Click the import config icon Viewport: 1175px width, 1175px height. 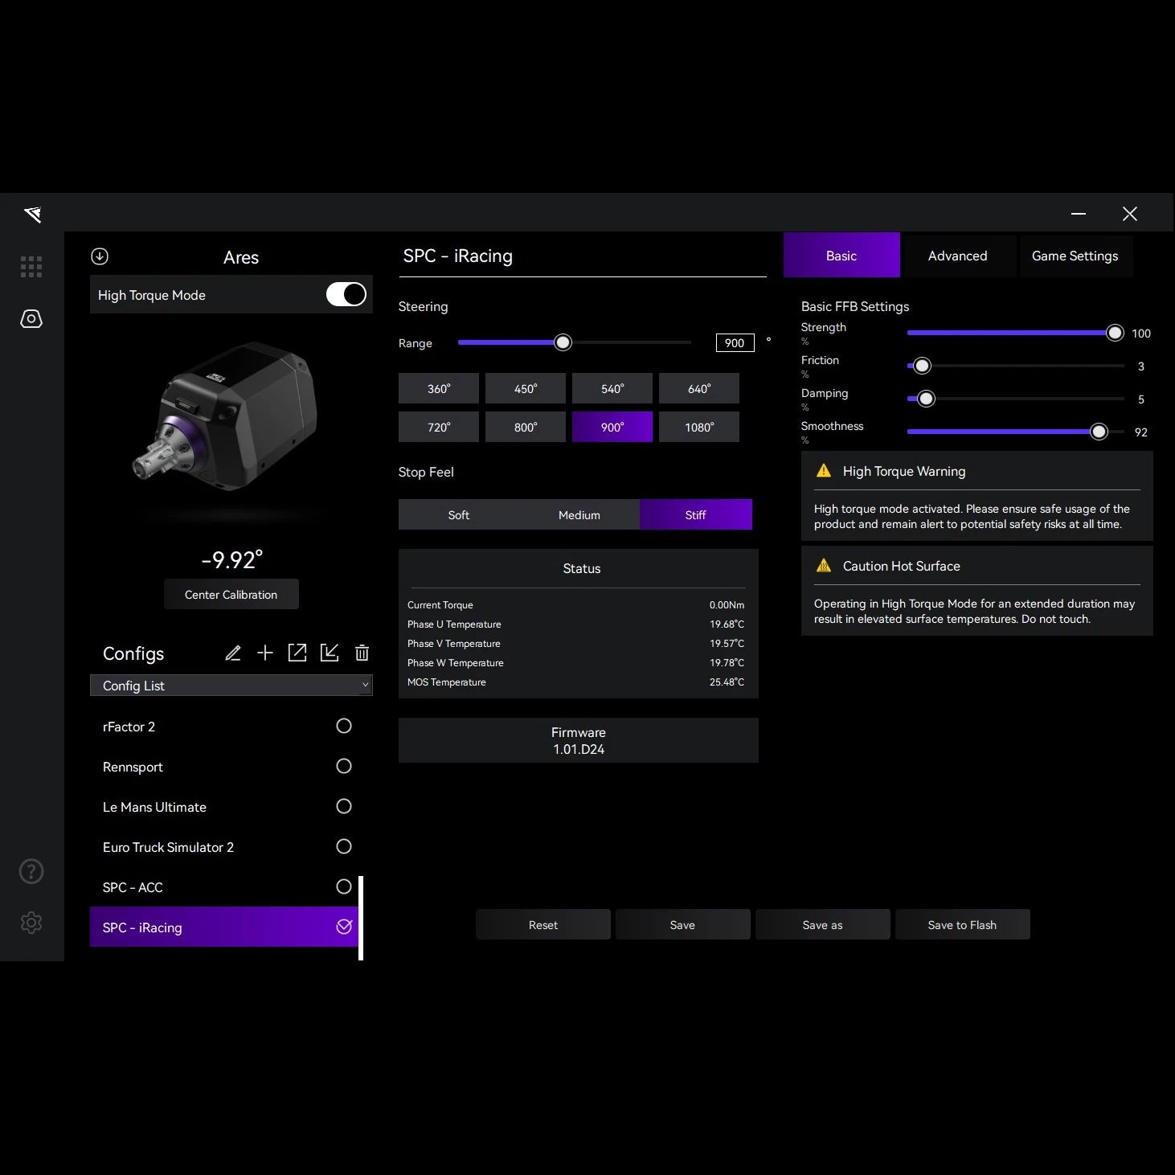pyautogui.click(x=330, y=653)
